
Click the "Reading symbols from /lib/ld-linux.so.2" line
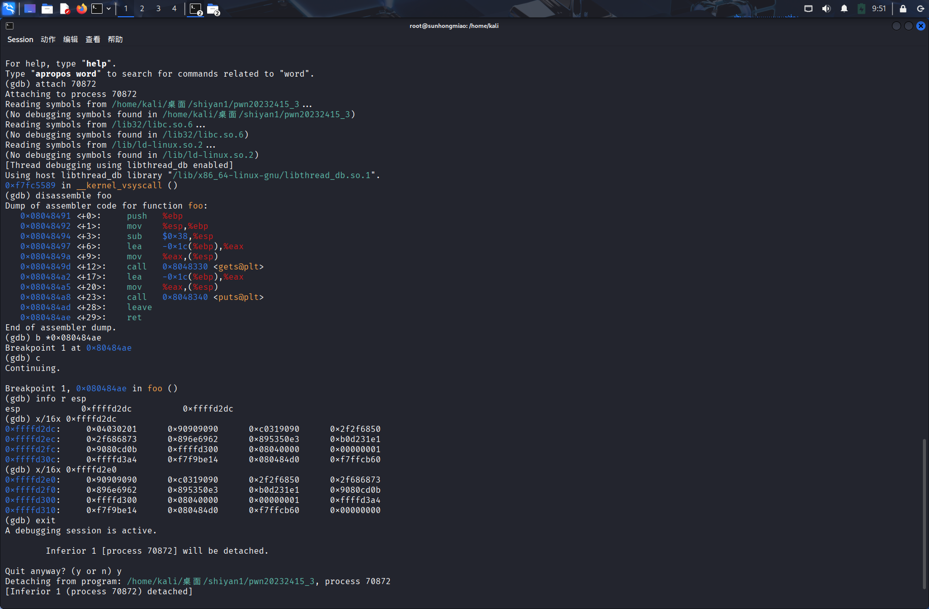click(x=110, y=145)
